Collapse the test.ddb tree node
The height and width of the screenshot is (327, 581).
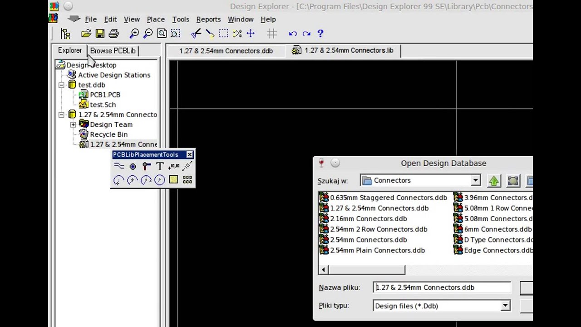click(x=61, y=85)
